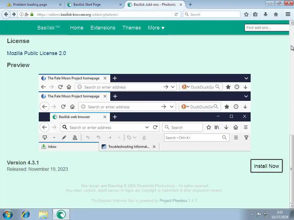
Task: Select the Basilisk Add-ons - Photonic tab
Action: point(155,5)
